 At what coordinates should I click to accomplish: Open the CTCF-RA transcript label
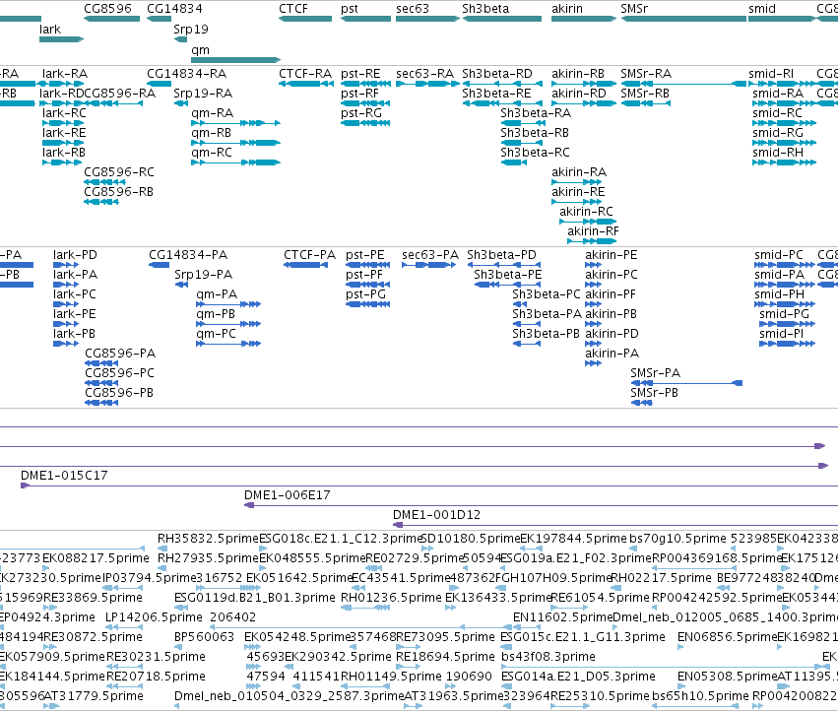coord(305,73)
